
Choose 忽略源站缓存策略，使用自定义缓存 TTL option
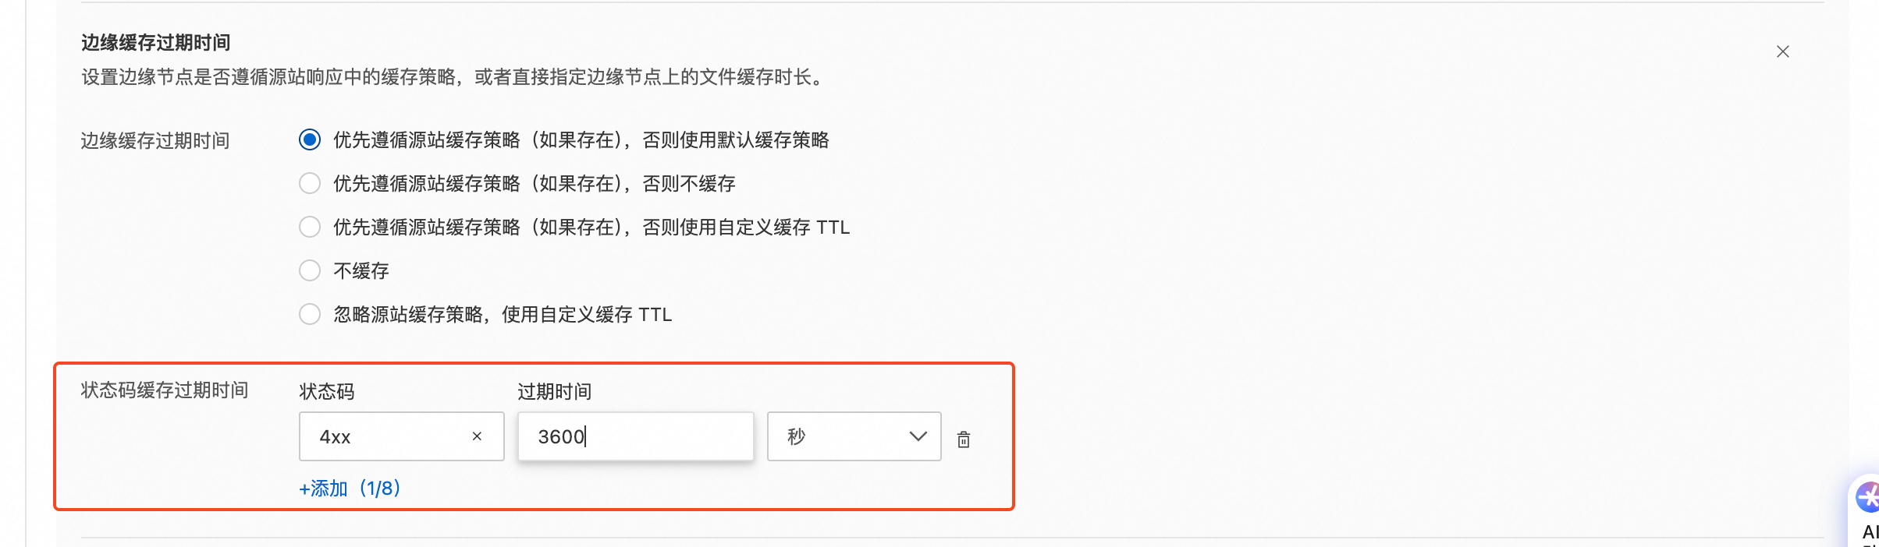(x=310, y=315)
